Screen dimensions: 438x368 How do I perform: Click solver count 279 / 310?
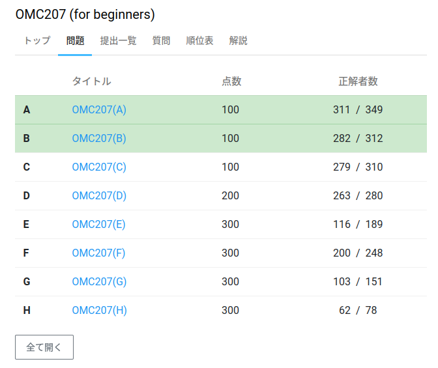click(358, 167)
